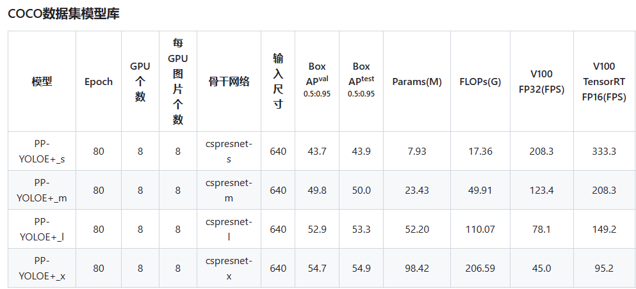The width and height of the screenshot is (636, 289).
Task: Select the PP-YOLOE+_l model cell
Action: tap(42, 229)
